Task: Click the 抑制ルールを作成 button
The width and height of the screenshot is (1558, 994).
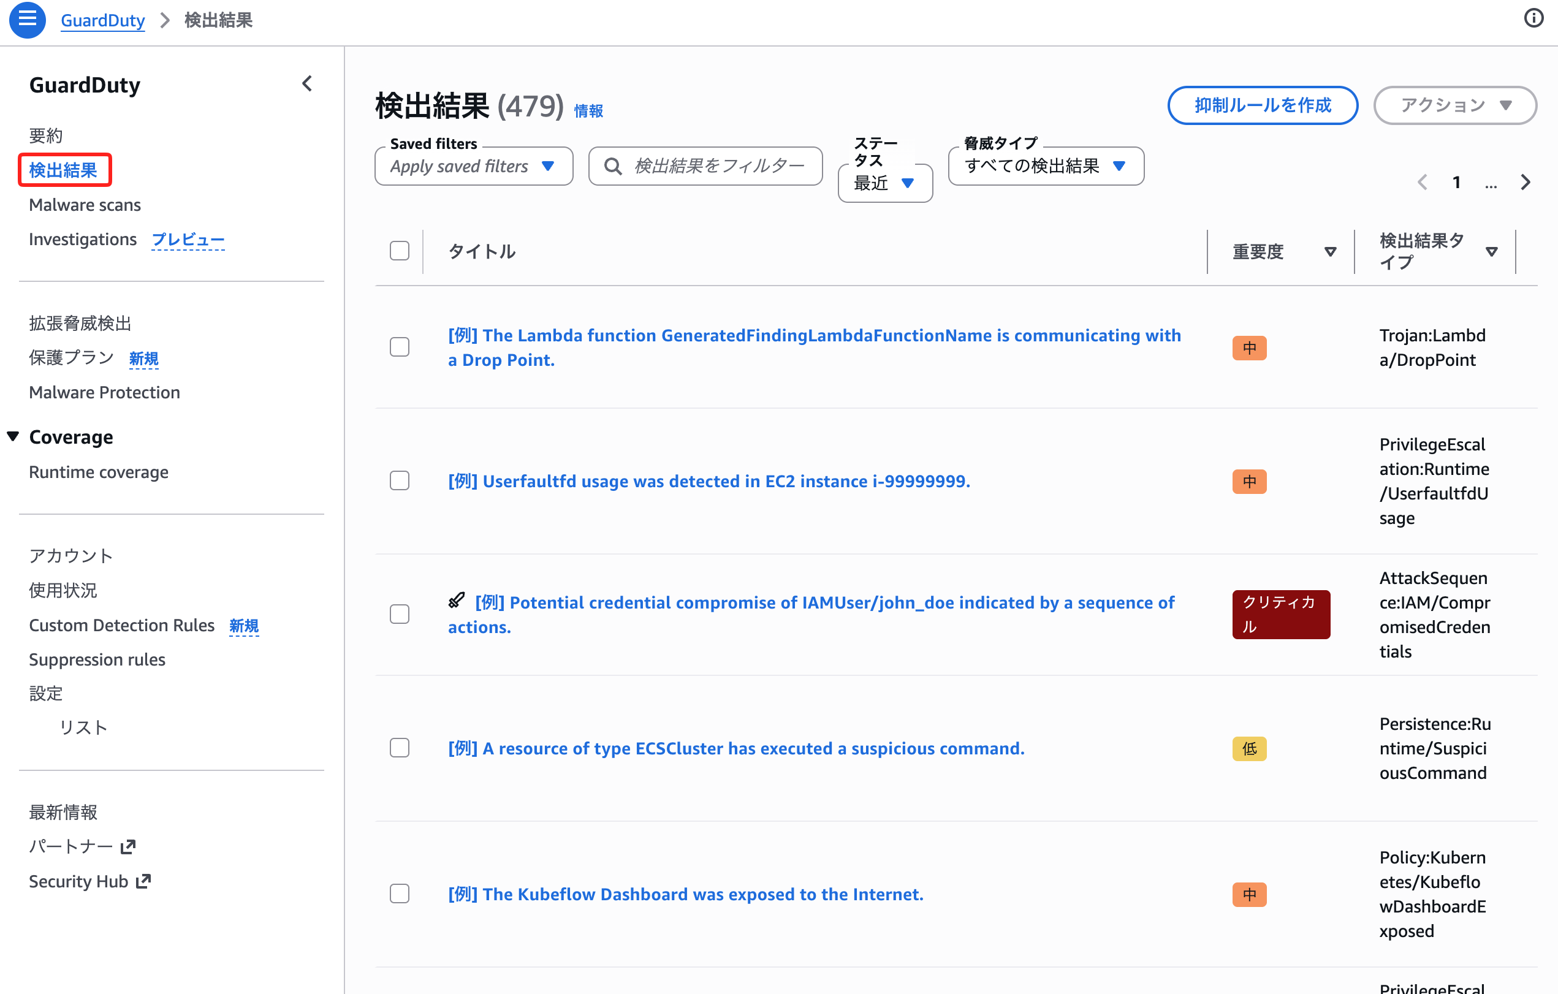Action: click(x=1263, y=105)
